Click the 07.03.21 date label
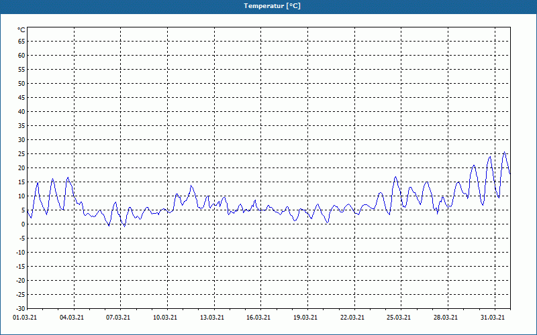The image size is (537, 335). [x=118, y=318]
